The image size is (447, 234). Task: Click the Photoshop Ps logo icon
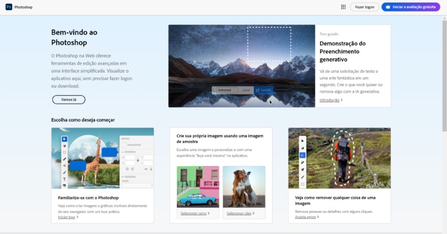9,7
